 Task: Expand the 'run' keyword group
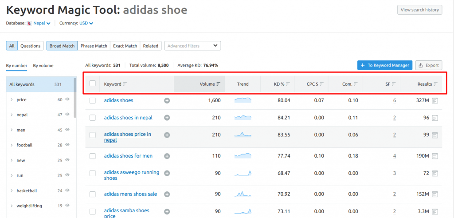click(x=12, y=175)
